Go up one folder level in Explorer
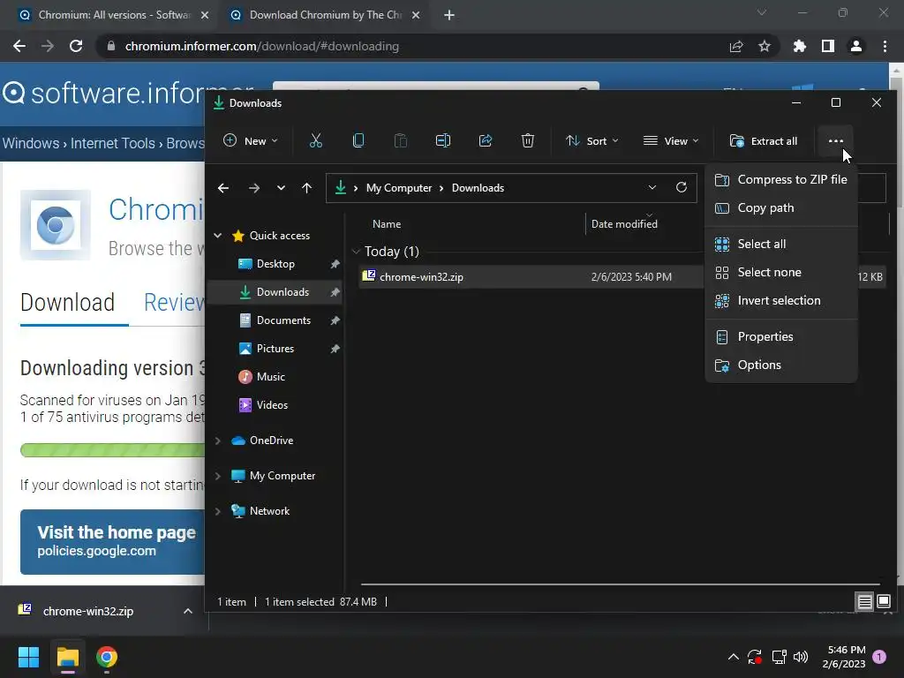Screen dimensions: 904x678 pos(306,188)
